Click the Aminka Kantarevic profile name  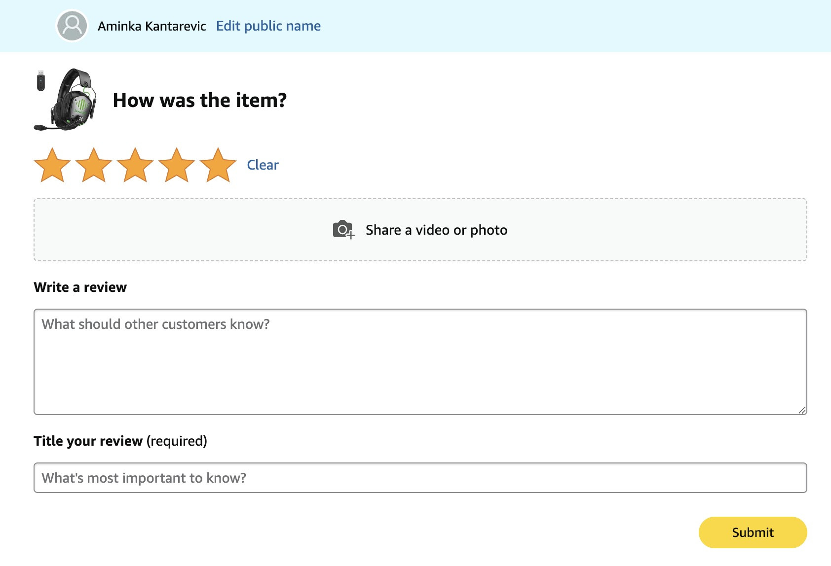click(x=152, y=26)
